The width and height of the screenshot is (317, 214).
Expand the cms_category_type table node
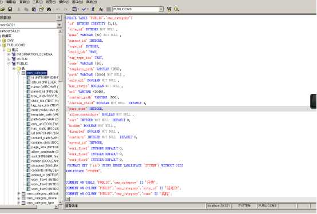pyautogui.click(x=19, y=203)
